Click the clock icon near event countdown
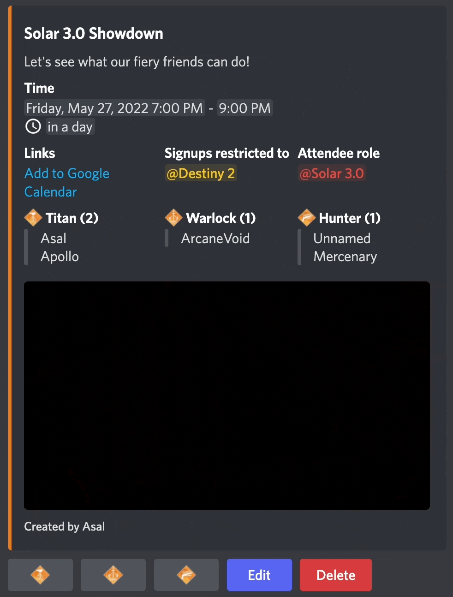Screen dimensions: 453x597 point(33,126)
